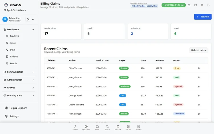The height and width of the screenshot is (134, 214).
Task: Click the rejected badge for Gladys Williams
Action: (x=178, y=105)
